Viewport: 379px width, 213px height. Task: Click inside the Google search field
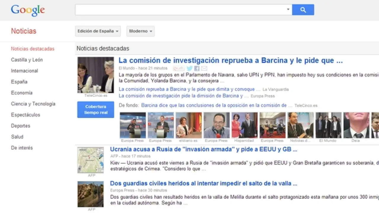181,10
